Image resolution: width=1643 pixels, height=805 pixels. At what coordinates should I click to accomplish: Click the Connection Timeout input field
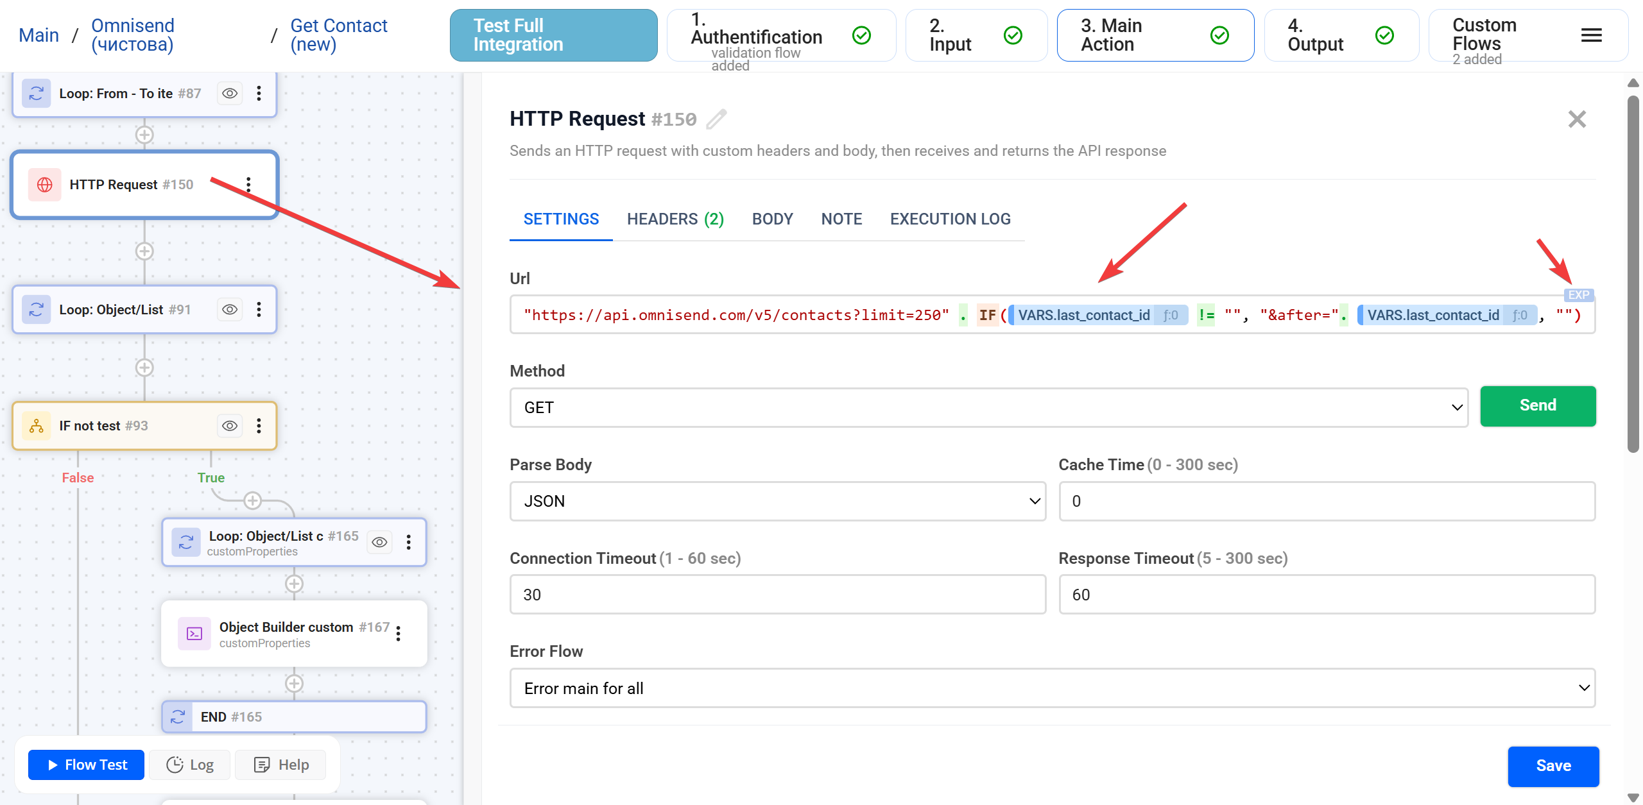pos(777,595)
